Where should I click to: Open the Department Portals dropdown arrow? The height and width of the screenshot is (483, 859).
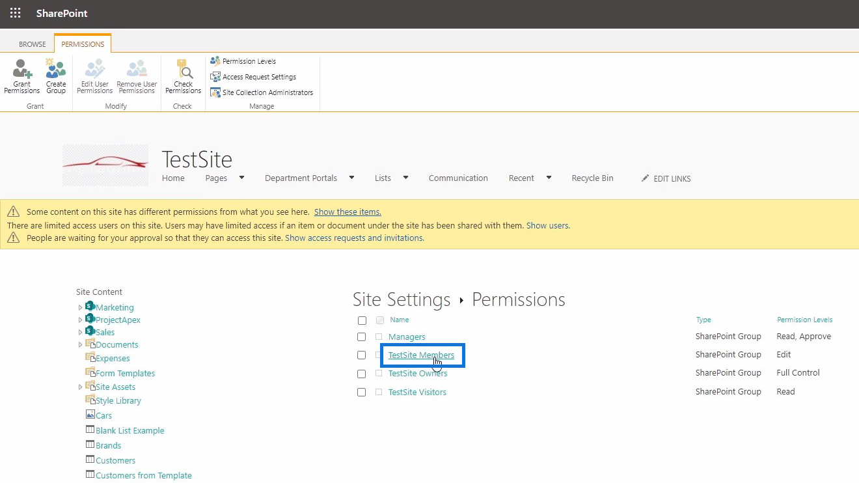point(351,177)
